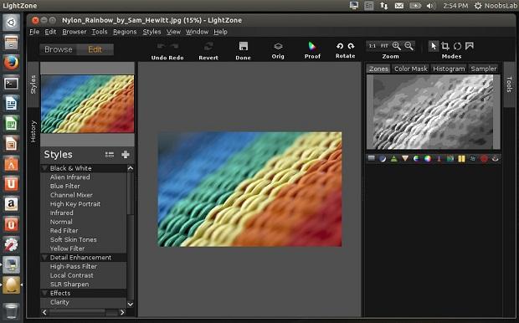Collapse the Effects styles group
519x323 pixels.
44,293
